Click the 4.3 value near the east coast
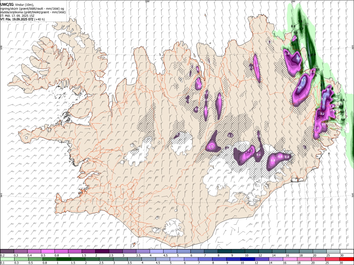Screen dimensions: 354x265 click(329, 89)
